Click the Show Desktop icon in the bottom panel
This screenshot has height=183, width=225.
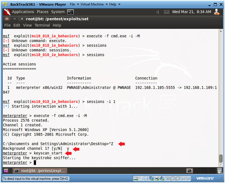[x=6, y=171]
